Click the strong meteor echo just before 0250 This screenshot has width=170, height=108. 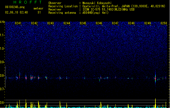tap(155, 78)
